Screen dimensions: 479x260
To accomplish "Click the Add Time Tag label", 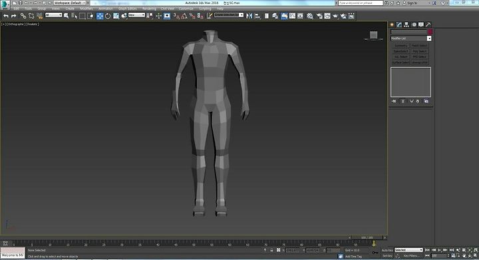I will tap(353, 256).
